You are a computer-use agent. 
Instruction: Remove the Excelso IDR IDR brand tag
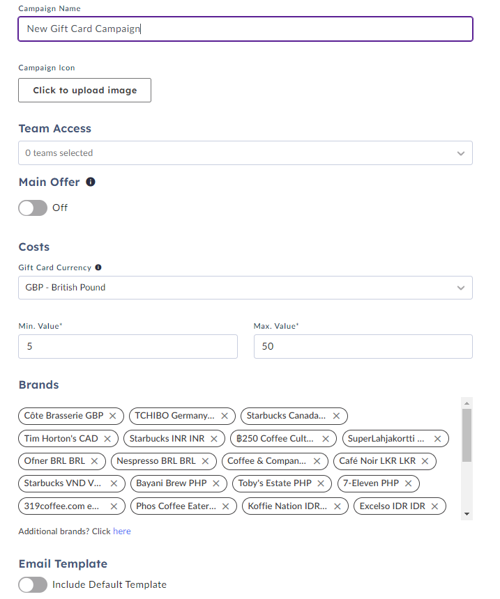434,506
